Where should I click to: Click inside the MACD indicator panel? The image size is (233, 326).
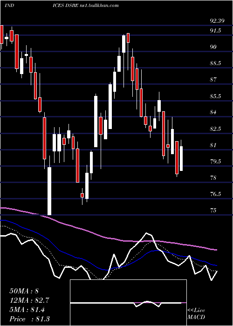tap(128, 303)
